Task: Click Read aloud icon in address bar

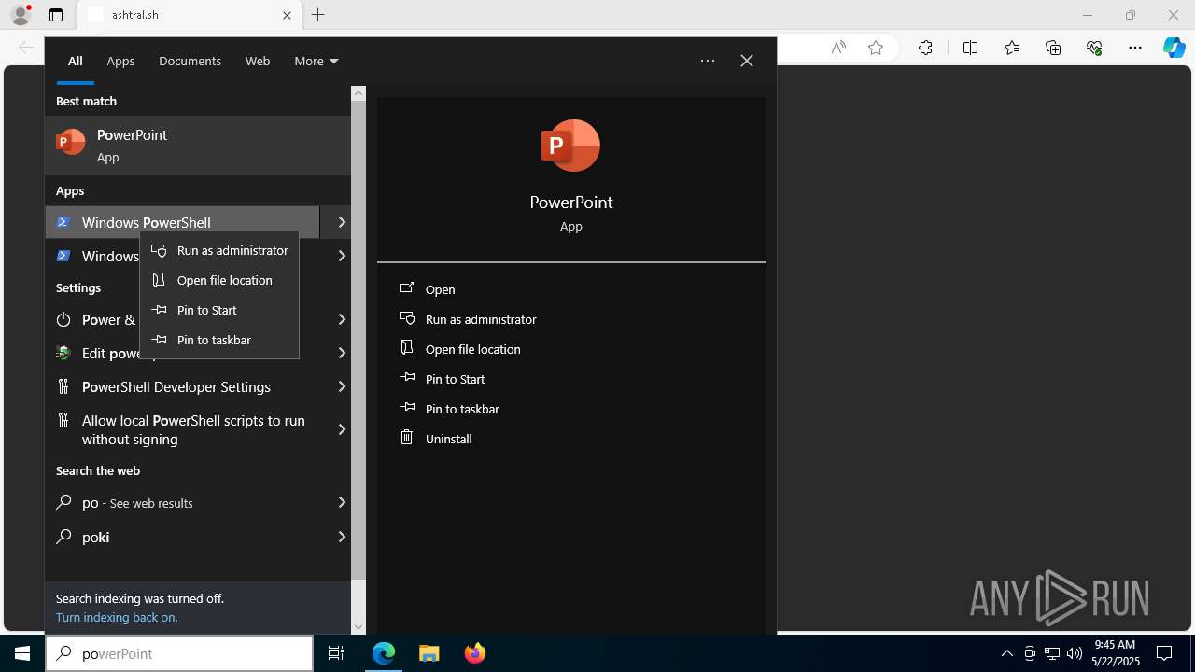Action: [838, 48]
